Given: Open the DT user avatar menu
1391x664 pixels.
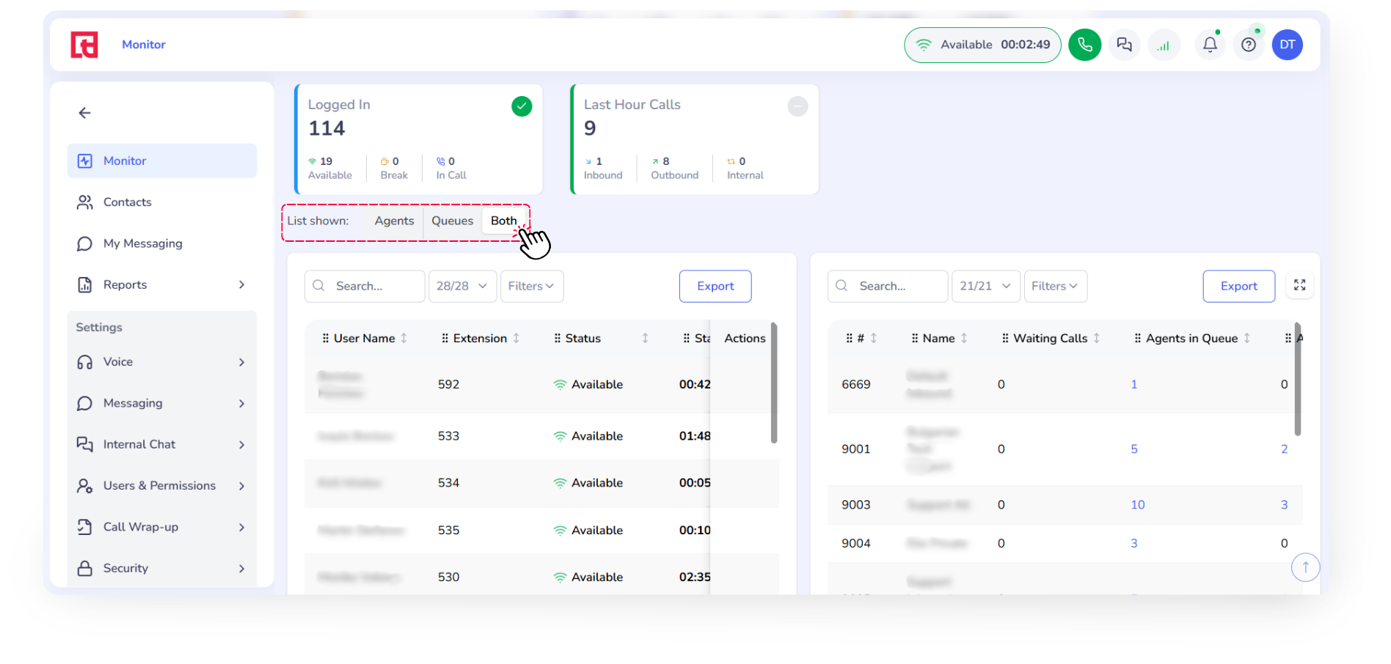Looking at the screenshot, I should (1287, 45).
